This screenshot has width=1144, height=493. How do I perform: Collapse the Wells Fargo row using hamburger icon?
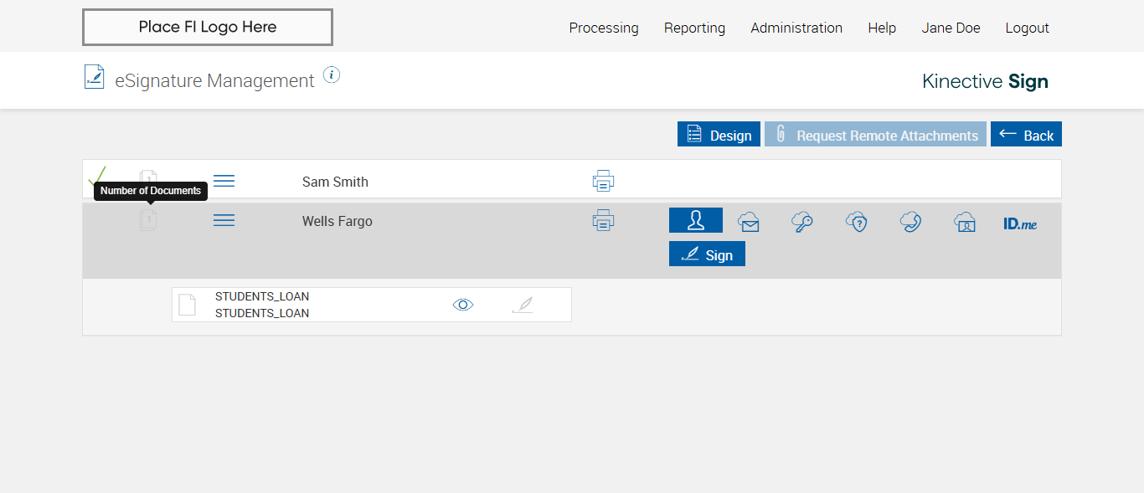pos(224,220)
